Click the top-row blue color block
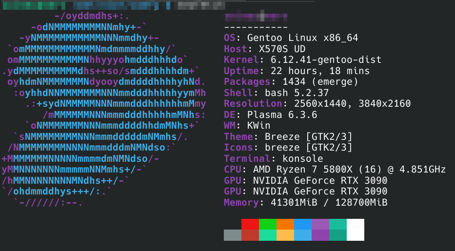The width and height of the screenshot is (455, 251). click(303, 224)
